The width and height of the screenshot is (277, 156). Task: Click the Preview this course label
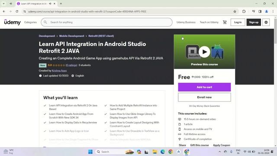pos(204,65)
